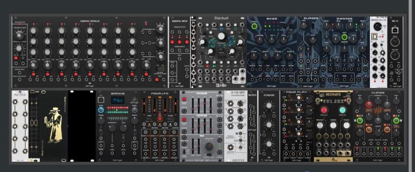Click the Timbre knob on Brains
Image resolution: width=415 pixels, height=172 pixels.
pyautogui.click(x=101, y=121)
